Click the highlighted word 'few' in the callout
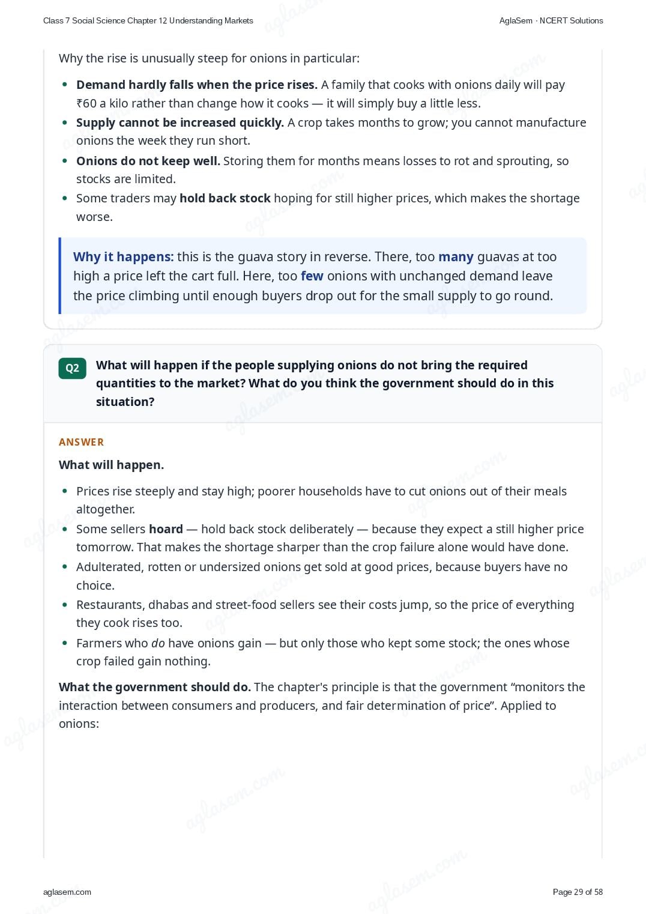 tap(312, 276)
